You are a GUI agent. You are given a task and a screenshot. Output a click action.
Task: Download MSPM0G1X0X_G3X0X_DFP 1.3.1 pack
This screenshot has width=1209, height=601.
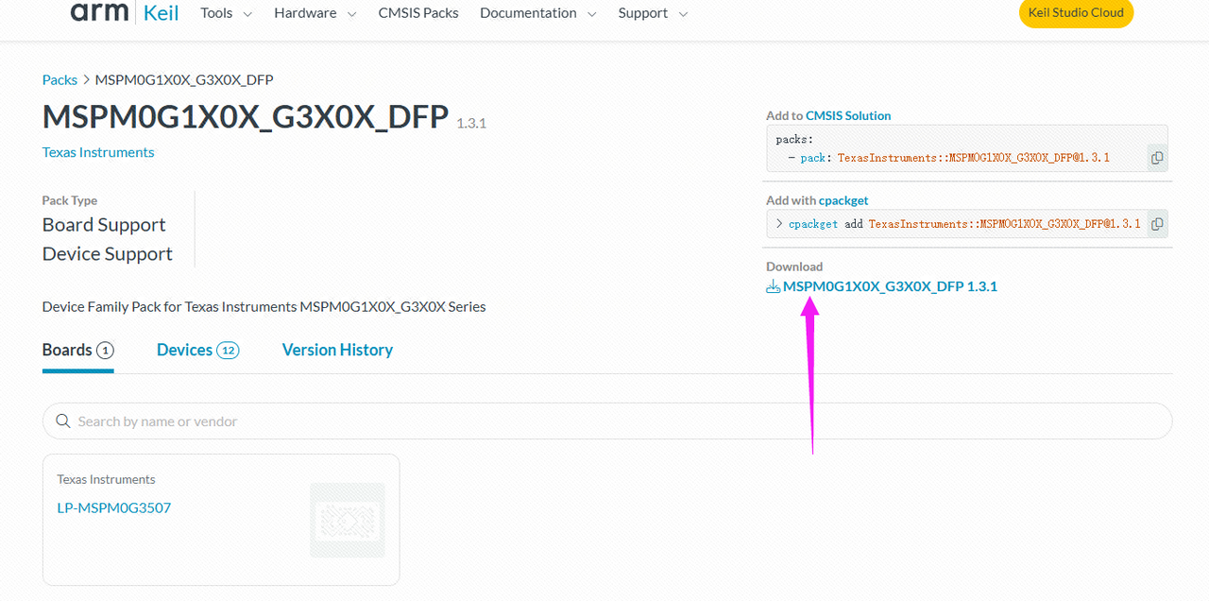890,286
